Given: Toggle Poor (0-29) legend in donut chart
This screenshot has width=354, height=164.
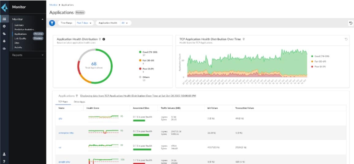Looking at the screenshot, I should (147, 69).
